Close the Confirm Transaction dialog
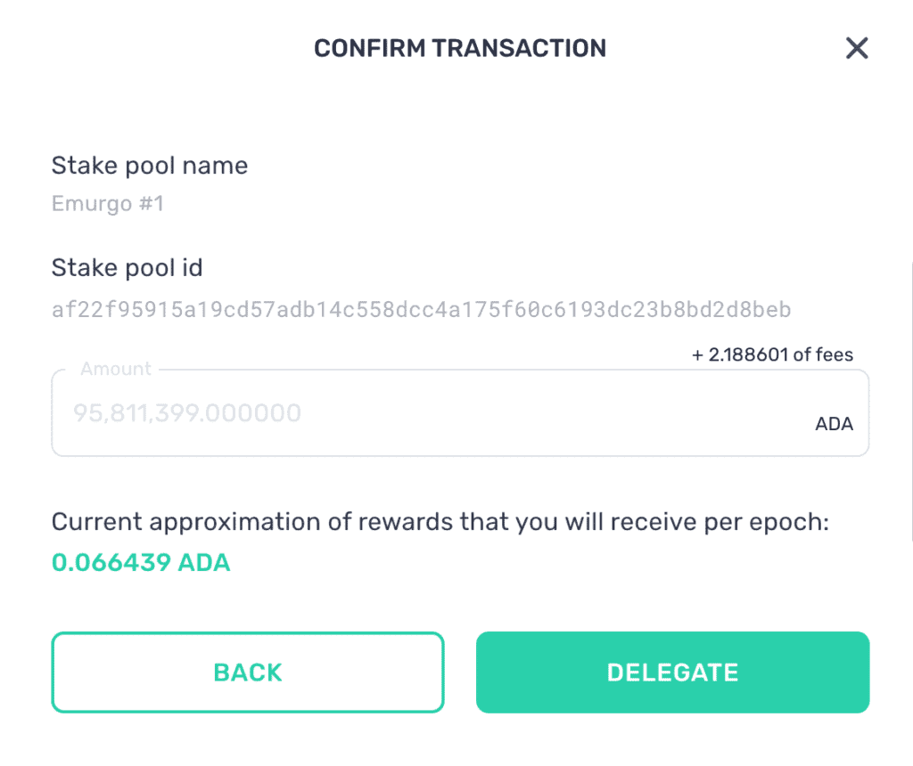The height and width of the screenshot is (766, 913). pyautogui.click(x=857, y=48)
